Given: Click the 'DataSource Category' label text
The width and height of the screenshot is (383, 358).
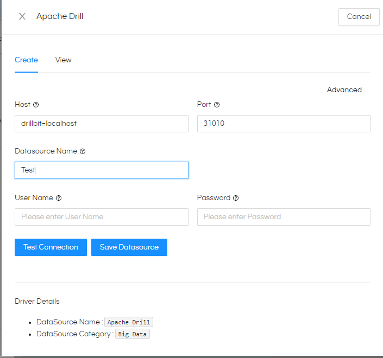Looking at the screenshot, I should click(73, 334).
